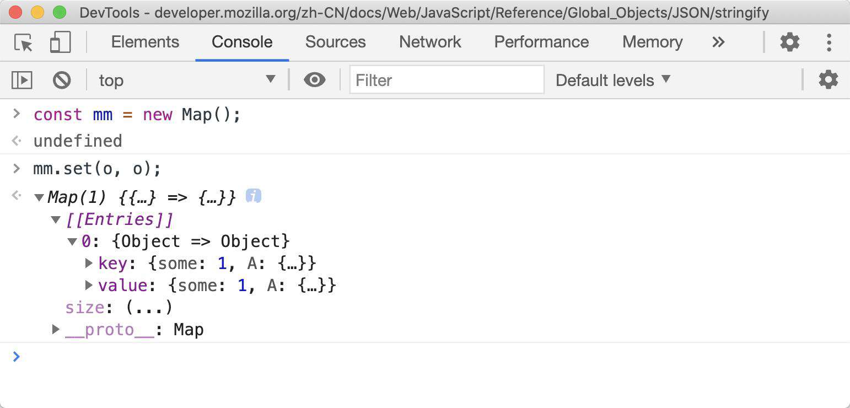Open the Default levels dropdown
This screenshot has height=408, width=850.
point(613,80)
